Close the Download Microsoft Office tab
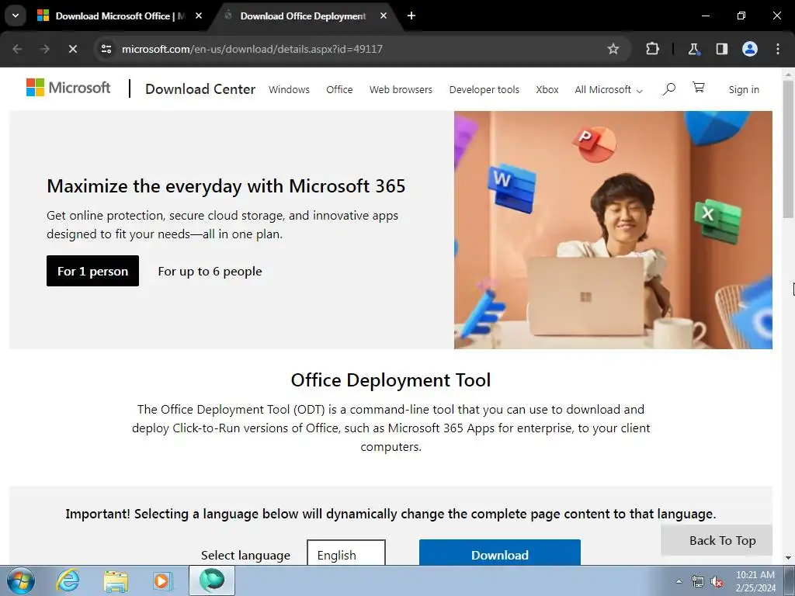This screenshot has height=596, width=795. pyautogui.click(x=199, y=16)
